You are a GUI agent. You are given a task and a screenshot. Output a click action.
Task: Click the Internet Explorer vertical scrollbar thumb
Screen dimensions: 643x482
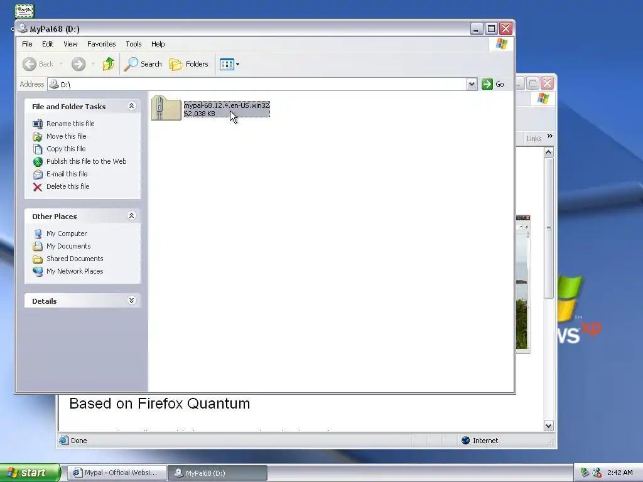coord(549,228)
